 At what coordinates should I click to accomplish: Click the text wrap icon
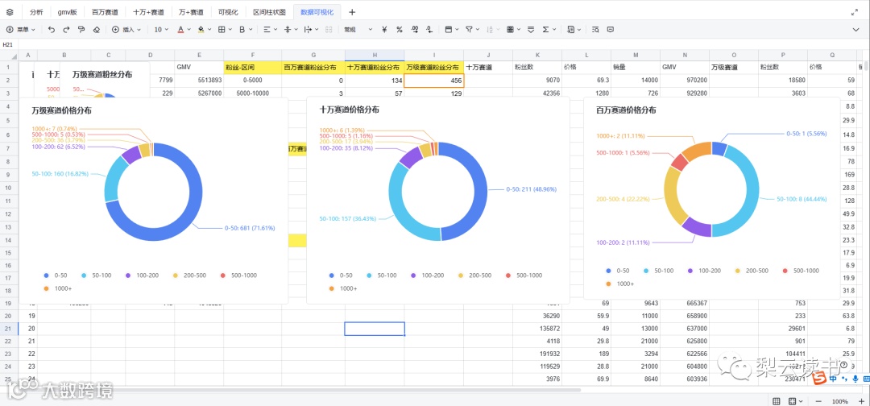click(x=308, y=29)
